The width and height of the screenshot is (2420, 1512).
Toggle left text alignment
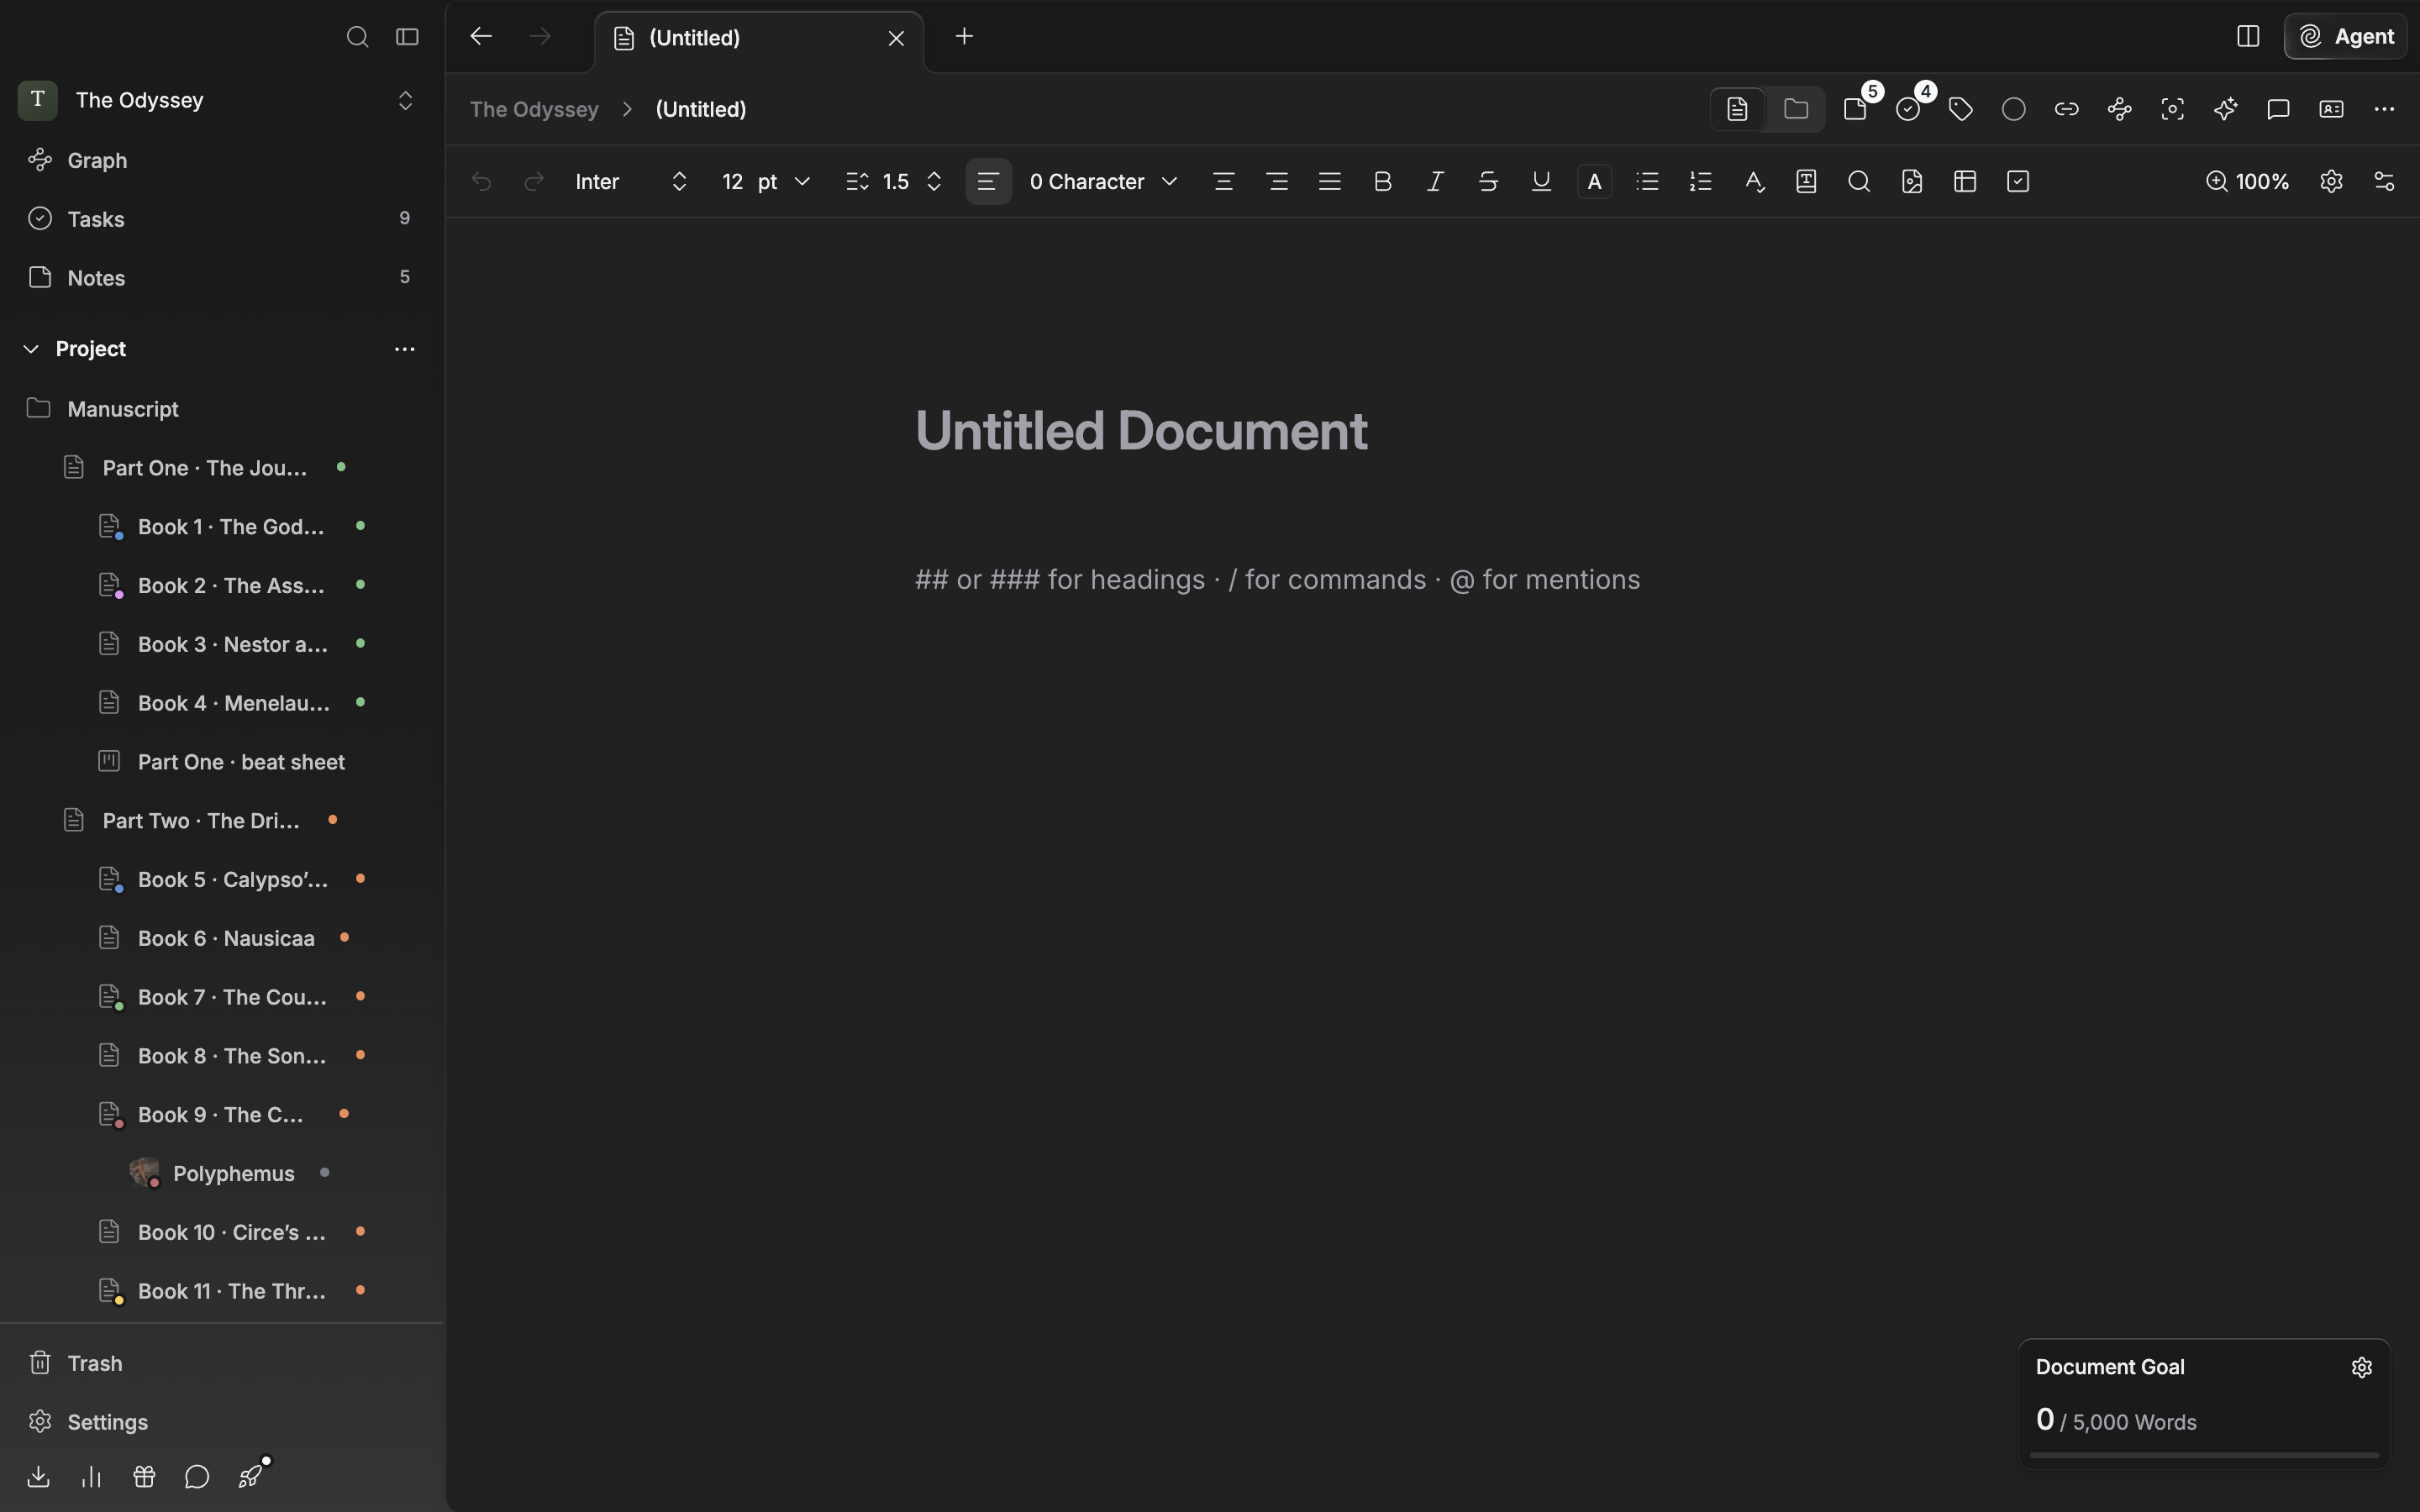[988, 182]
